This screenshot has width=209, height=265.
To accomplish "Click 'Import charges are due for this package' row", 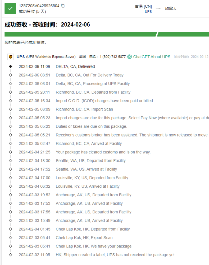I will click(x=133, y=118).
